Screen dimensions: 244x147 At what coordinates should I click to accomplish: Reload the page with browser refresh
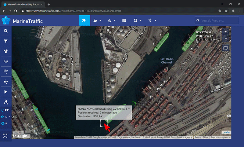click(x=16, y=11)
